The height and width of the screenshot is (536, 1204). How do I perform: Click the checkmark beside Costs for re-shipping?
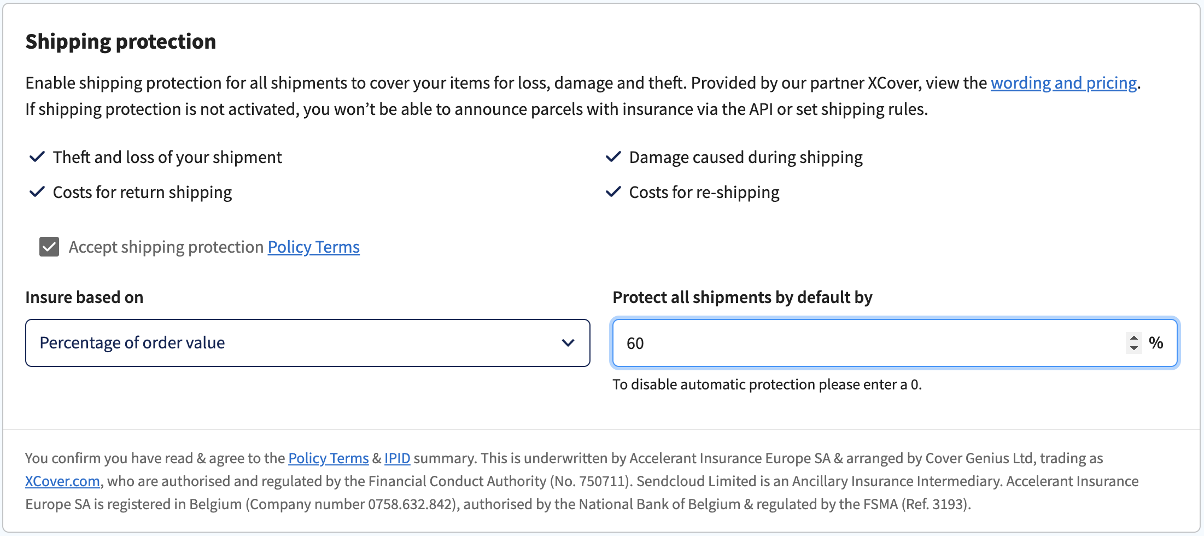(x=613, y=192)
